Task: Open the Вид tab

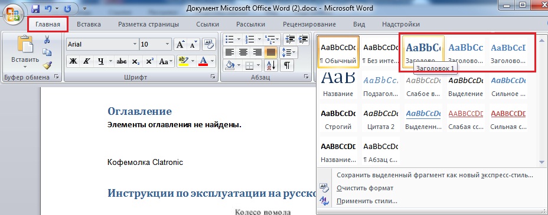Action: point(359,24)
